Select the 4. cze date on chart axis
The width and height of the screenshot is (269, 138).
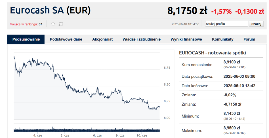point(37,135)
